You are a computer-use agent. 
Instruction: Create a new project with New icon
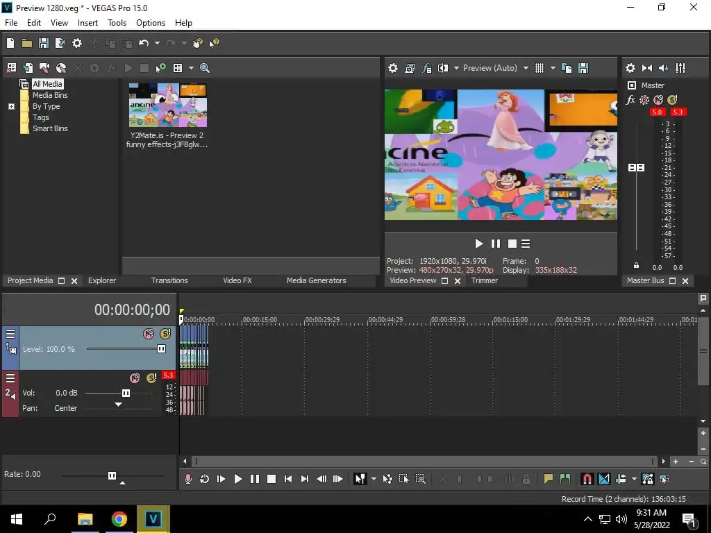pyautogui.click(x=10, y=43)
